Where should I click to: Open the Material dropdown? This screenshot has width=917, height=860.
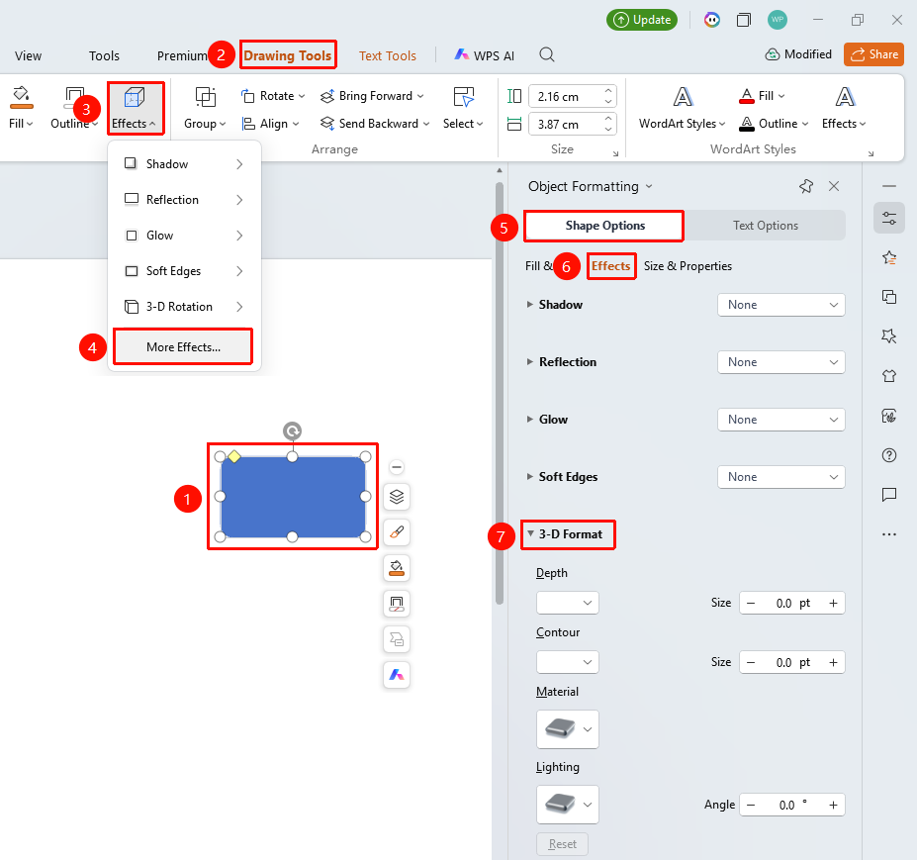tap(567, 729)
